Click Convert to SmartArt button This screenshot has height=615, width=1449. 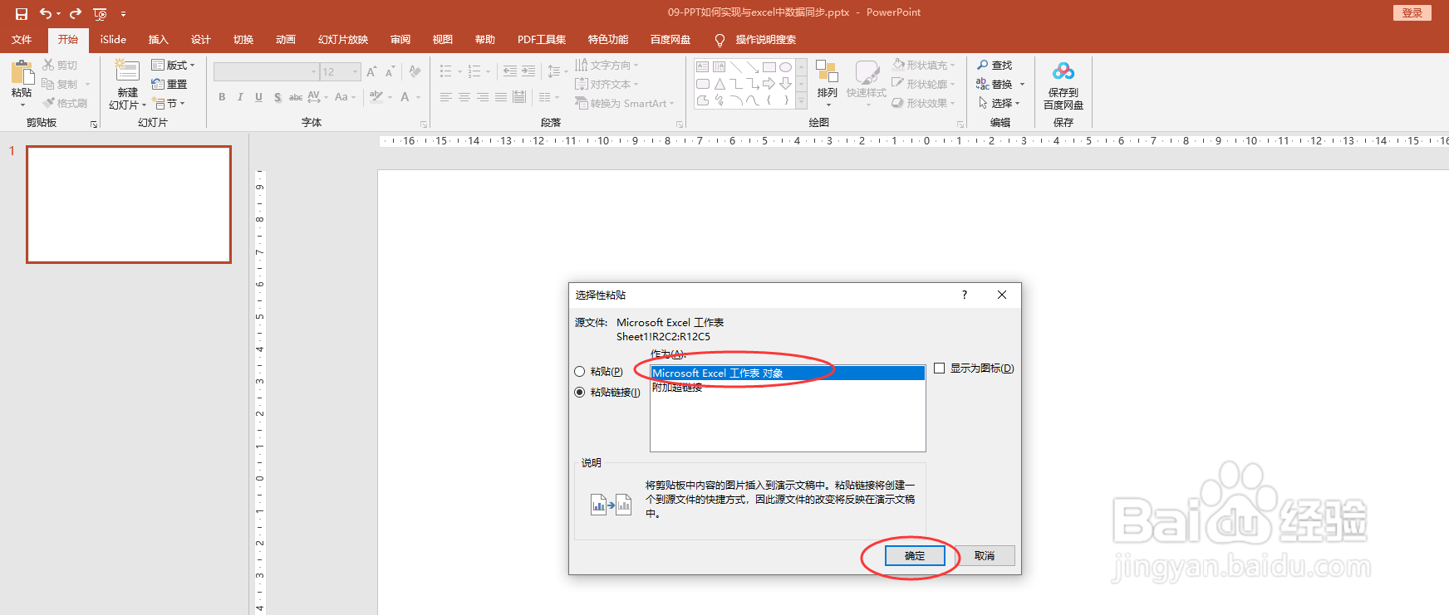click(x=624, y=104)
